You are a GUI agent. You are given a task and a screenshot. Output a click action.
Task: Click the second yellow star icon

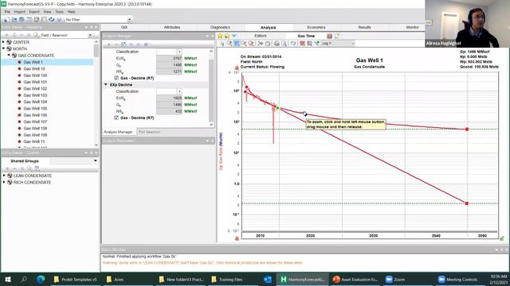(227, 36)
